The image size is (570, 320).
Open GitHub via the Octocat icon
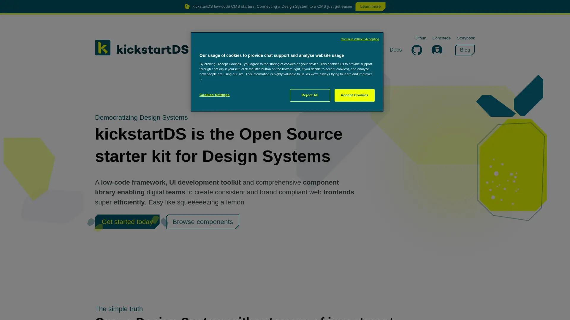[x=417, y=50]
